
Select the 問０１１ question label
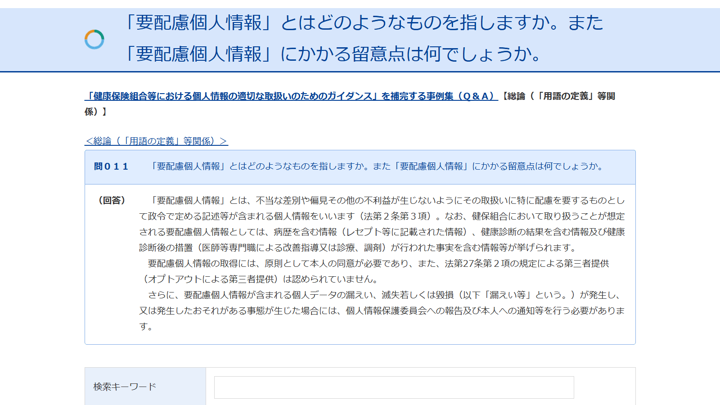(111, 166)
